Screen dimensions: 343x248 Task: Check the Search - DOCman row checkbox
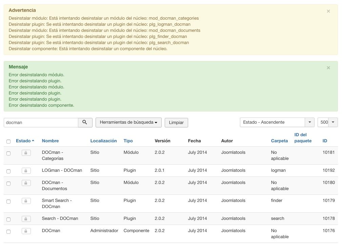8,219
